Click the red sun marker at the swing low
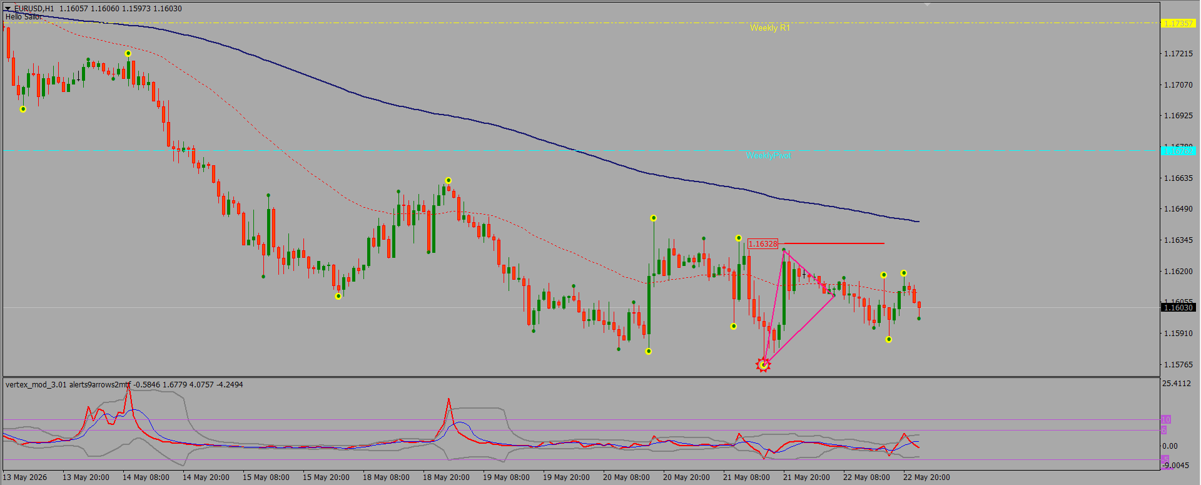The image size is (1201, 485). [763, 364]
